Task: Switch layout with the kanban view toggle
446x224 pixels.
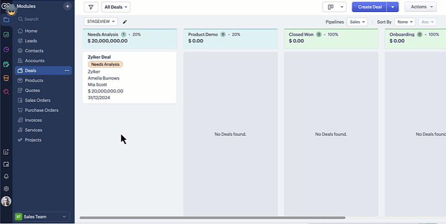Action: (331, 7)
